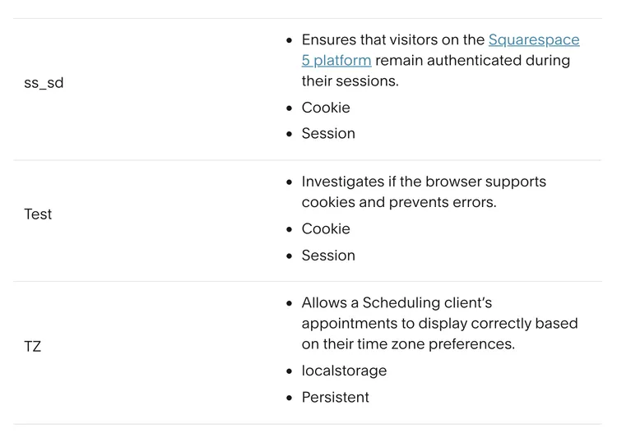Screen dimensions: 617x433
Task: Click the Test cookie name
Action: [x=38, y=214]
